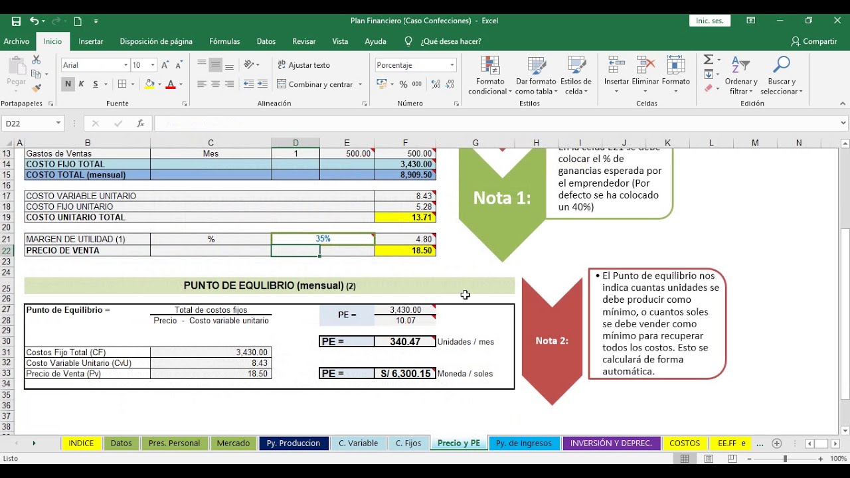The image size is (850, 478).
Task: Click the cell borders icon
Action: (122, 84)
